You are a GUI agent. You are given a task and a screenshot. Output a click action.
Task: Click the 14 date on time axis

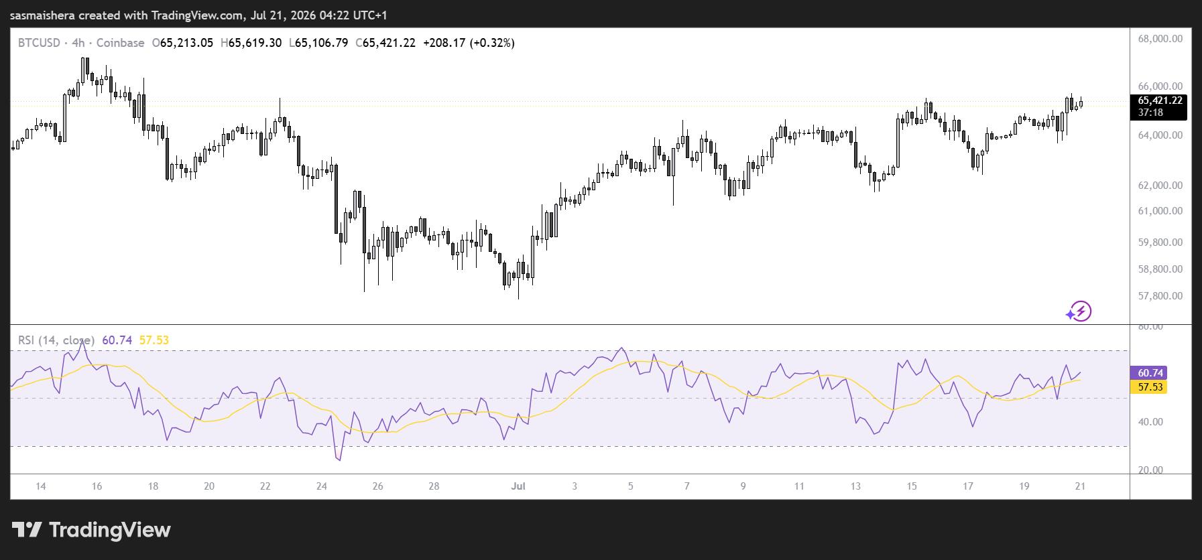pyautogui.click(x=41, y=486)
